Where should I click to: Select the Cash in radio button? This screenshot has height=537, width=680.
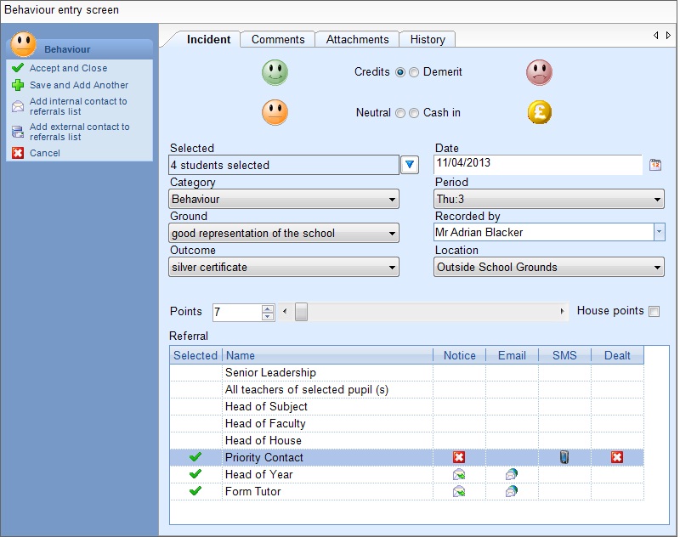point(414,113)
